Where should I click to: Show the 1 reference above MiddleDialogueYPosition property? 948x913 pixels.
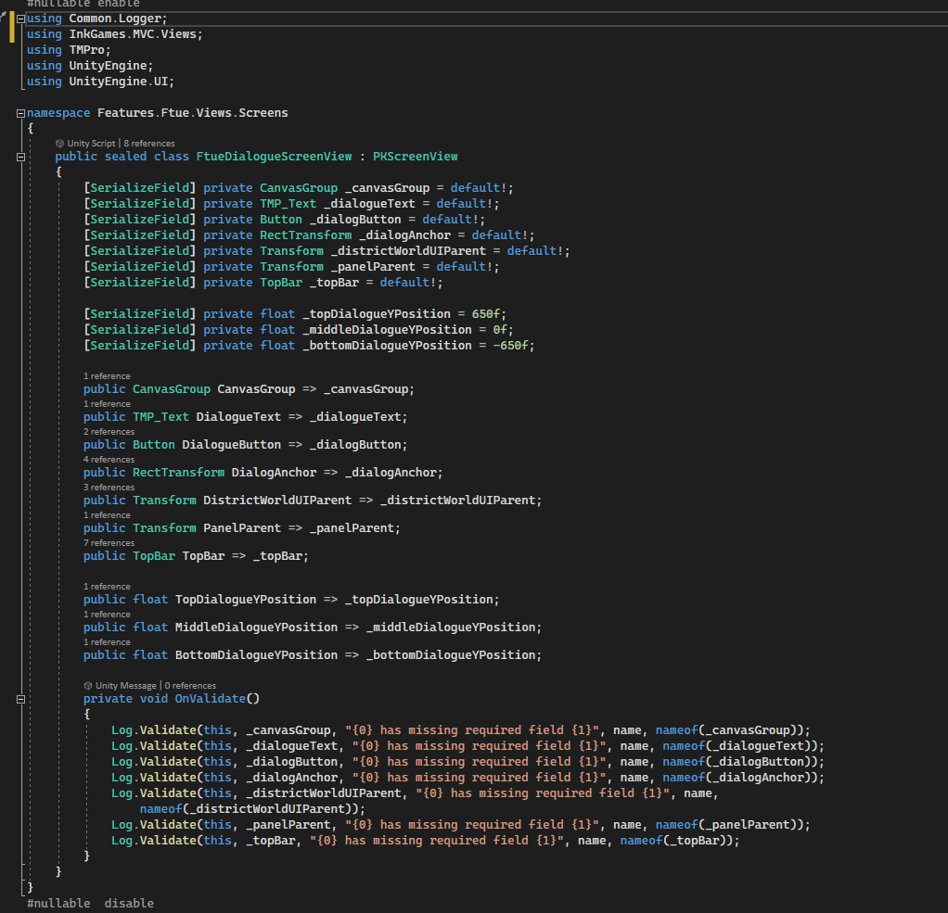(x=107, y=614)
